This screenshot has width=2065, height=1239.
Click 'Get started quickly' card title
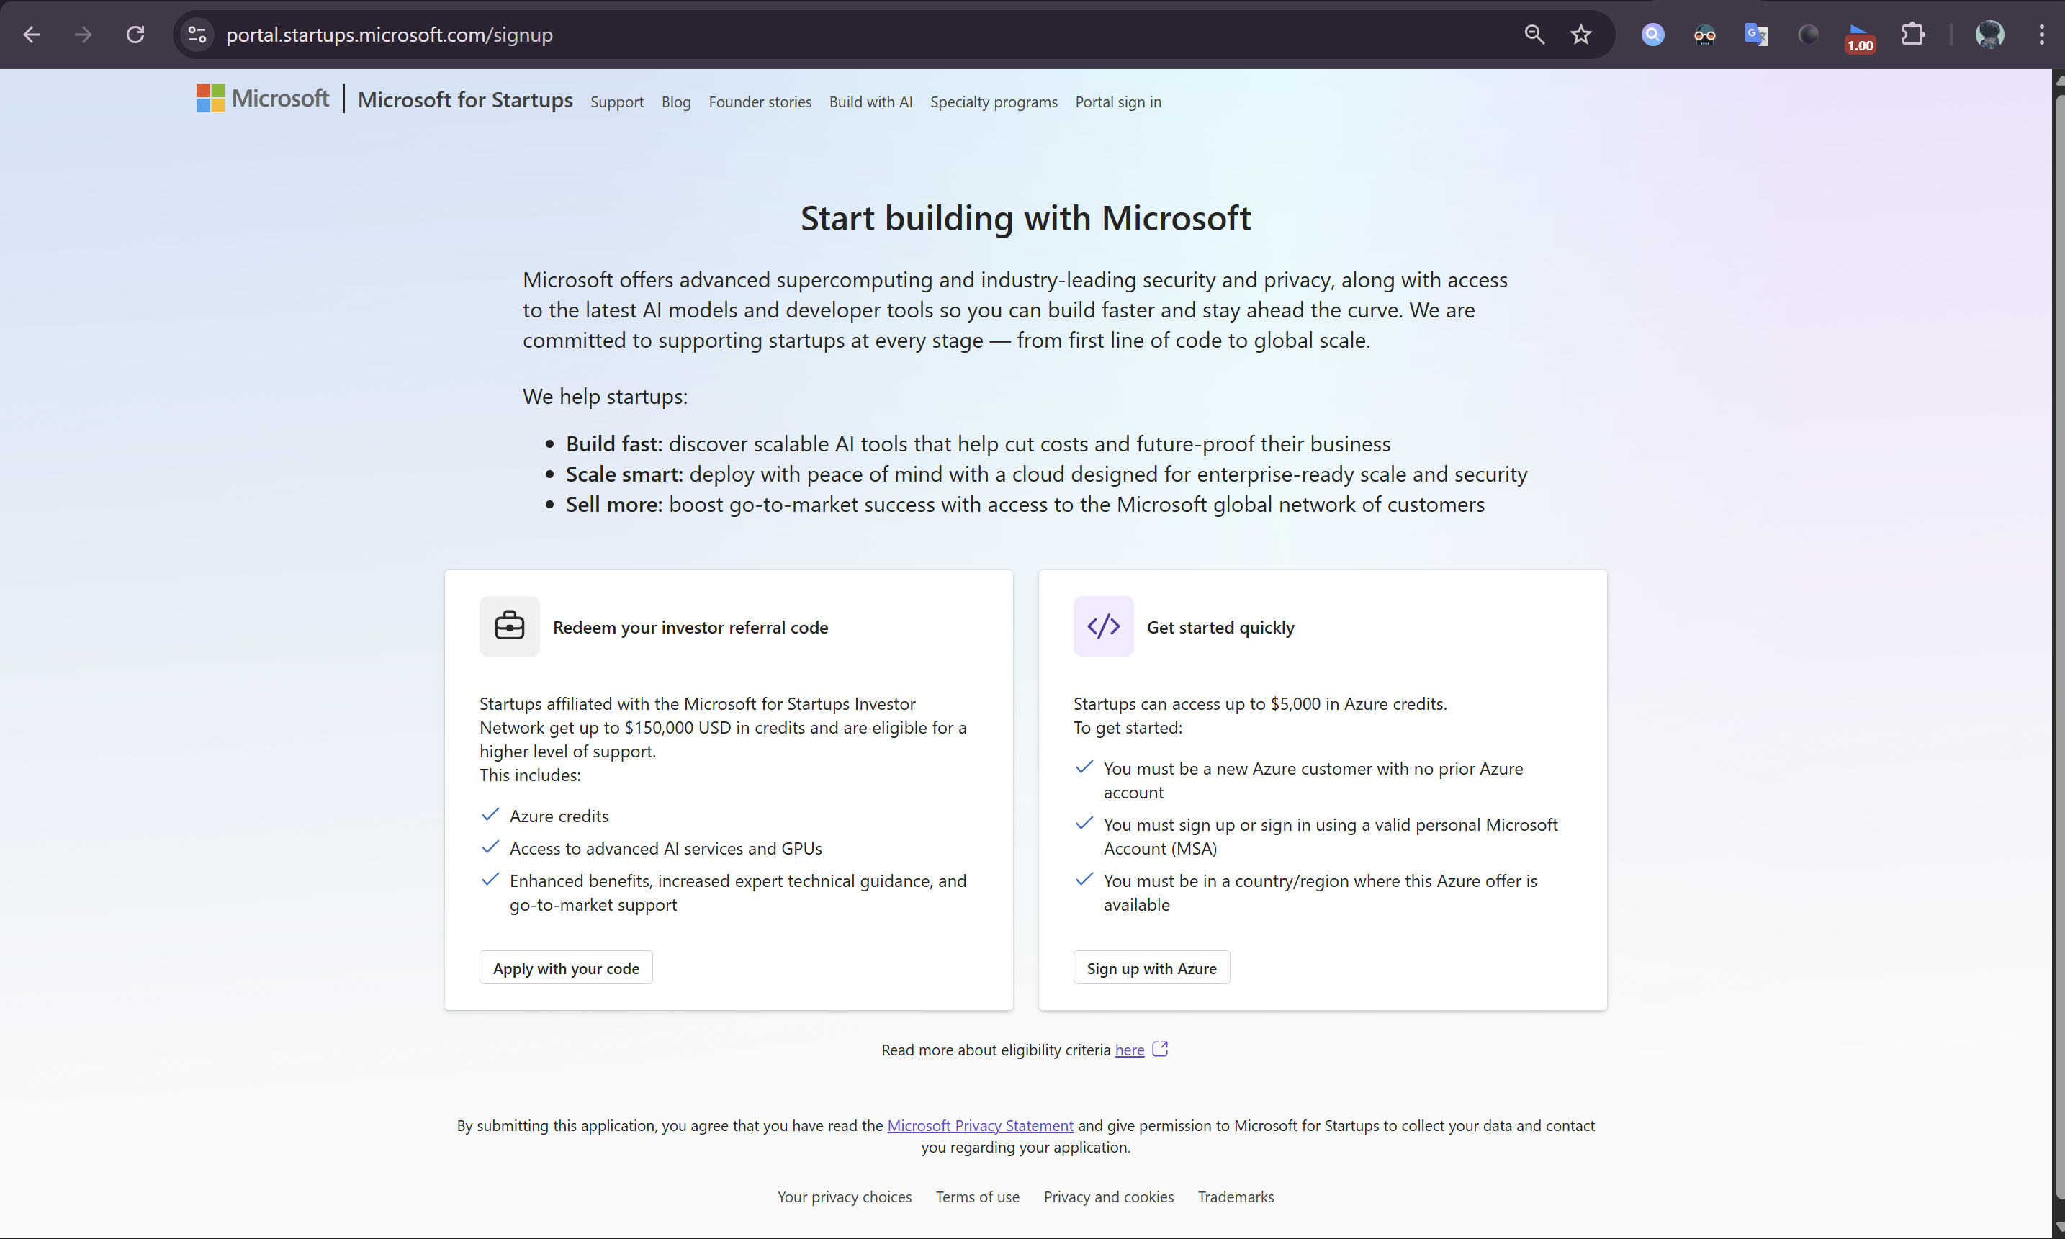[1220, 627]
